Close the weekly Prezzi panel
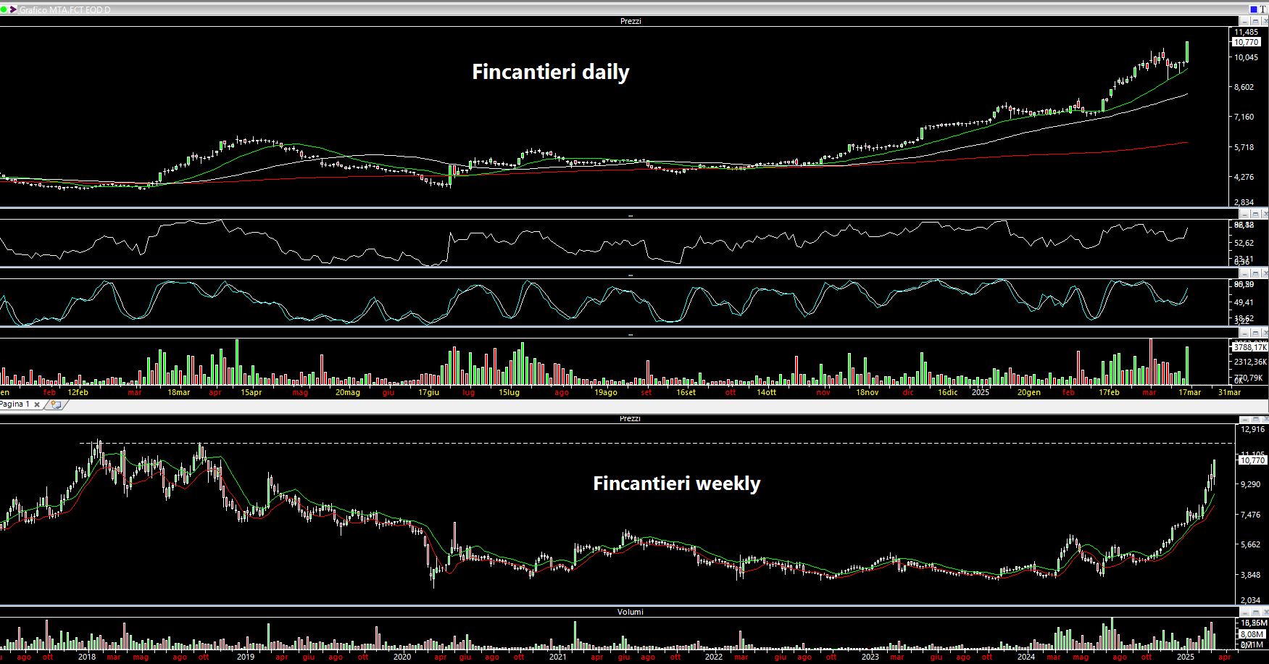This screenshot has height=664, width=1269. (x=1265, y=419)
